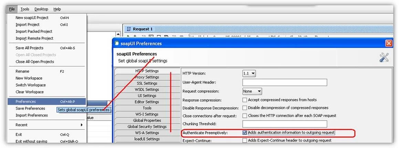Click the User-Agent Header field
This screenshot has width=399, height=148.
point(285,82)
